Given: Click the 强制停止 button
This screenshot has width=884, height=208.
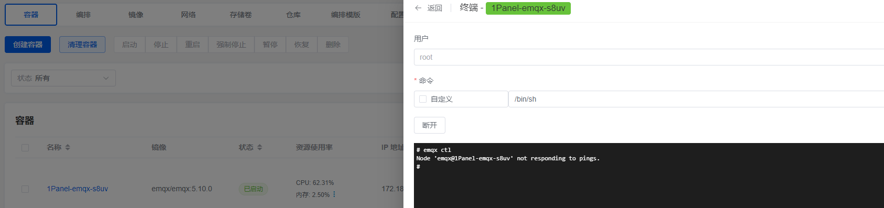Looking at the screenshot, I should 231,45.
